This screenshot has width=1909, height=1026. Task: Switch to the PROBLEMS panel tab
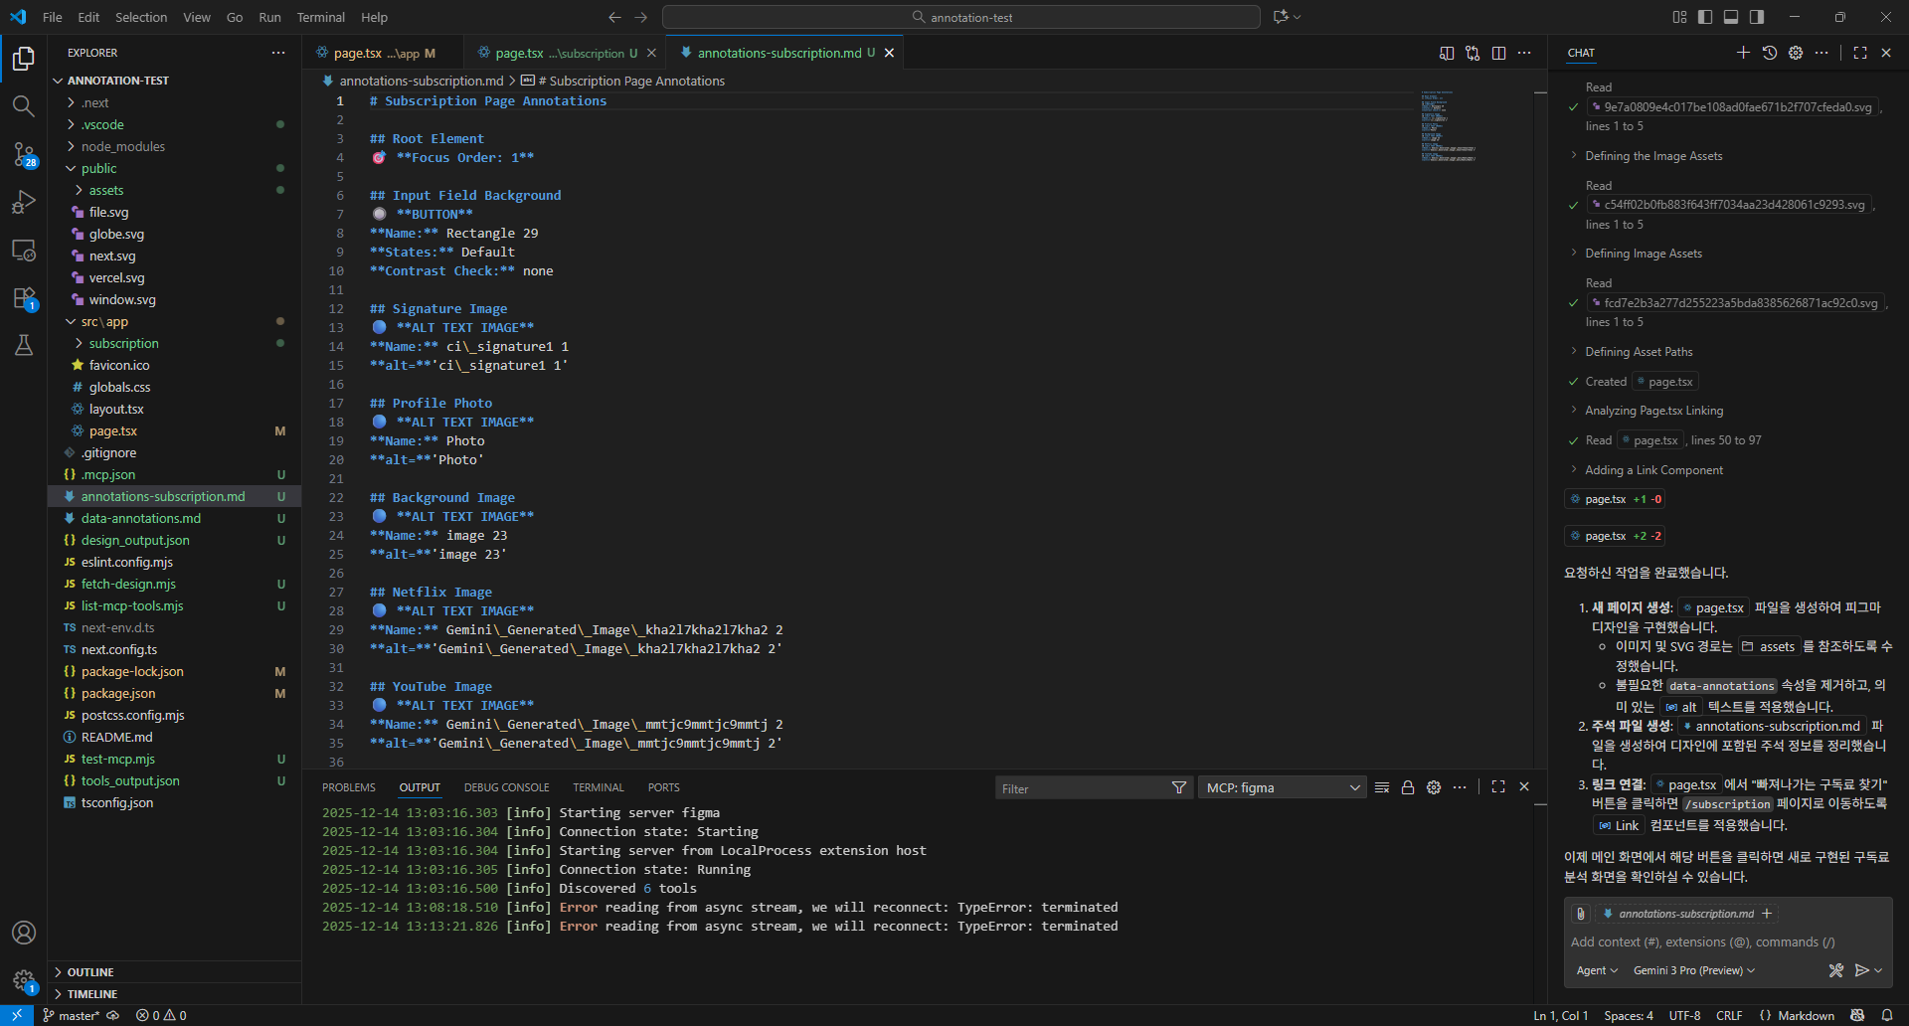click(348, 787)
